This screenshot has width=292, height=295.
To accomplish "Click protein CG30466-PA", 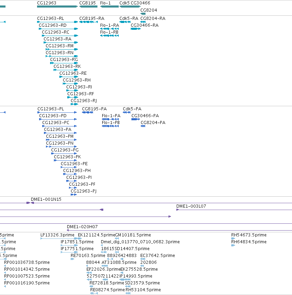I will click(x=136, y=119).
